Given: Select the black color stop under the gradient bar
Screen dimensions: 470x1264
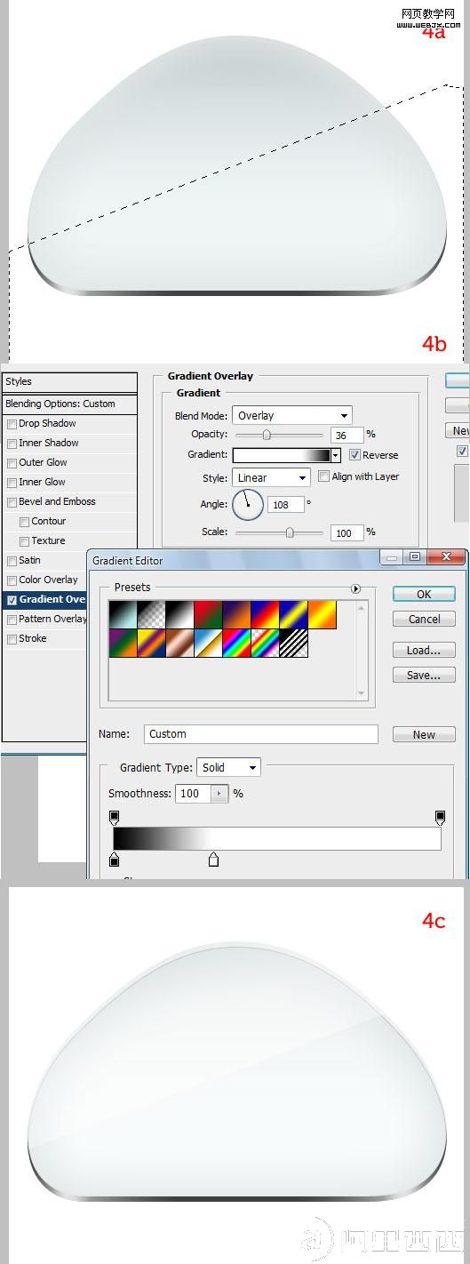Looking at the screenshot, I should [114, 860].
